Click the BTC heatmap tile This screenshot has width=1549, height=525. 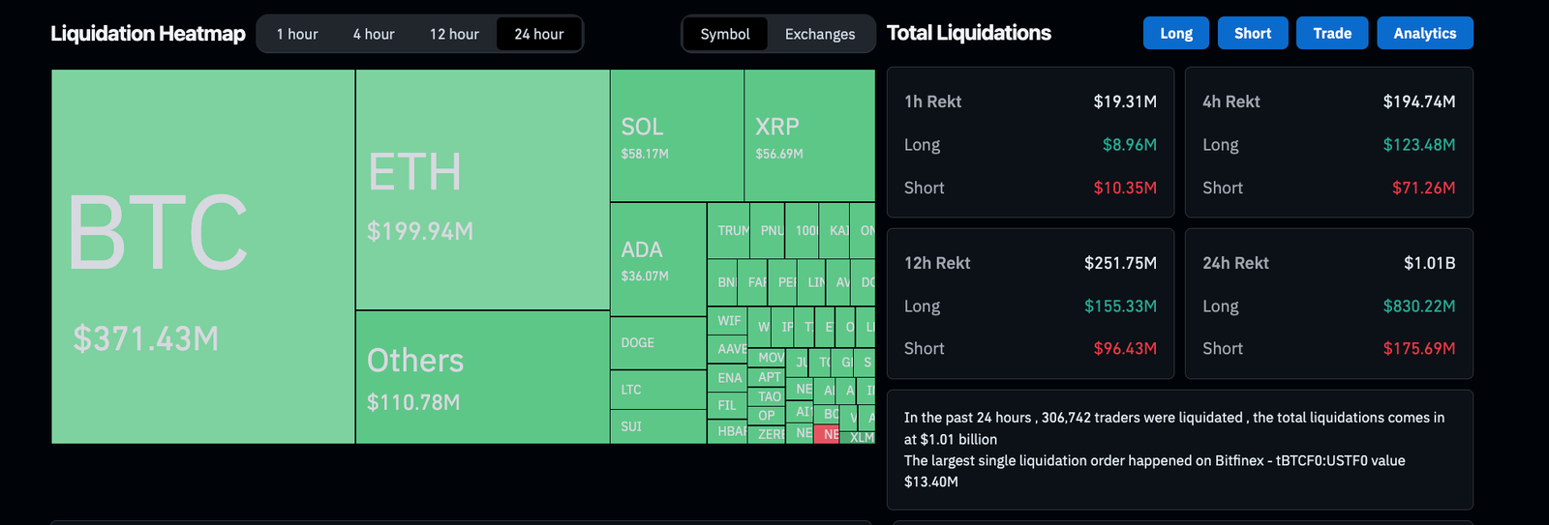coord(203,256)
